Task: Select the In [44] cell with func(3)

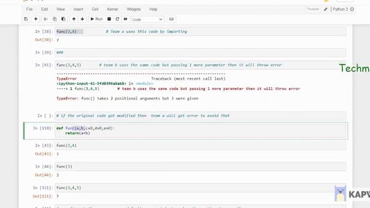Action: (x=201, y=166)
